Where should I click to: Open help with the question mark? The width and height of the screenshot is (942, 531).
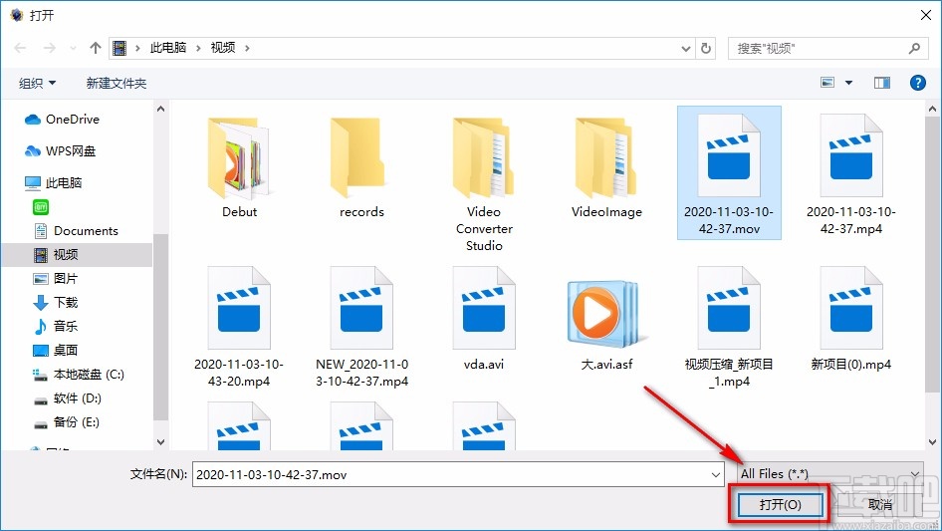[x=917, y=83]
